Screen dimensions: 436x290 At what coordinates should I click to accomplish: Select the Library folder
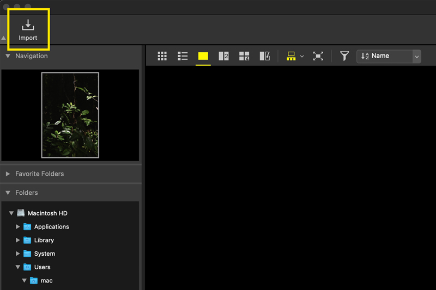(x=44, y=240)
